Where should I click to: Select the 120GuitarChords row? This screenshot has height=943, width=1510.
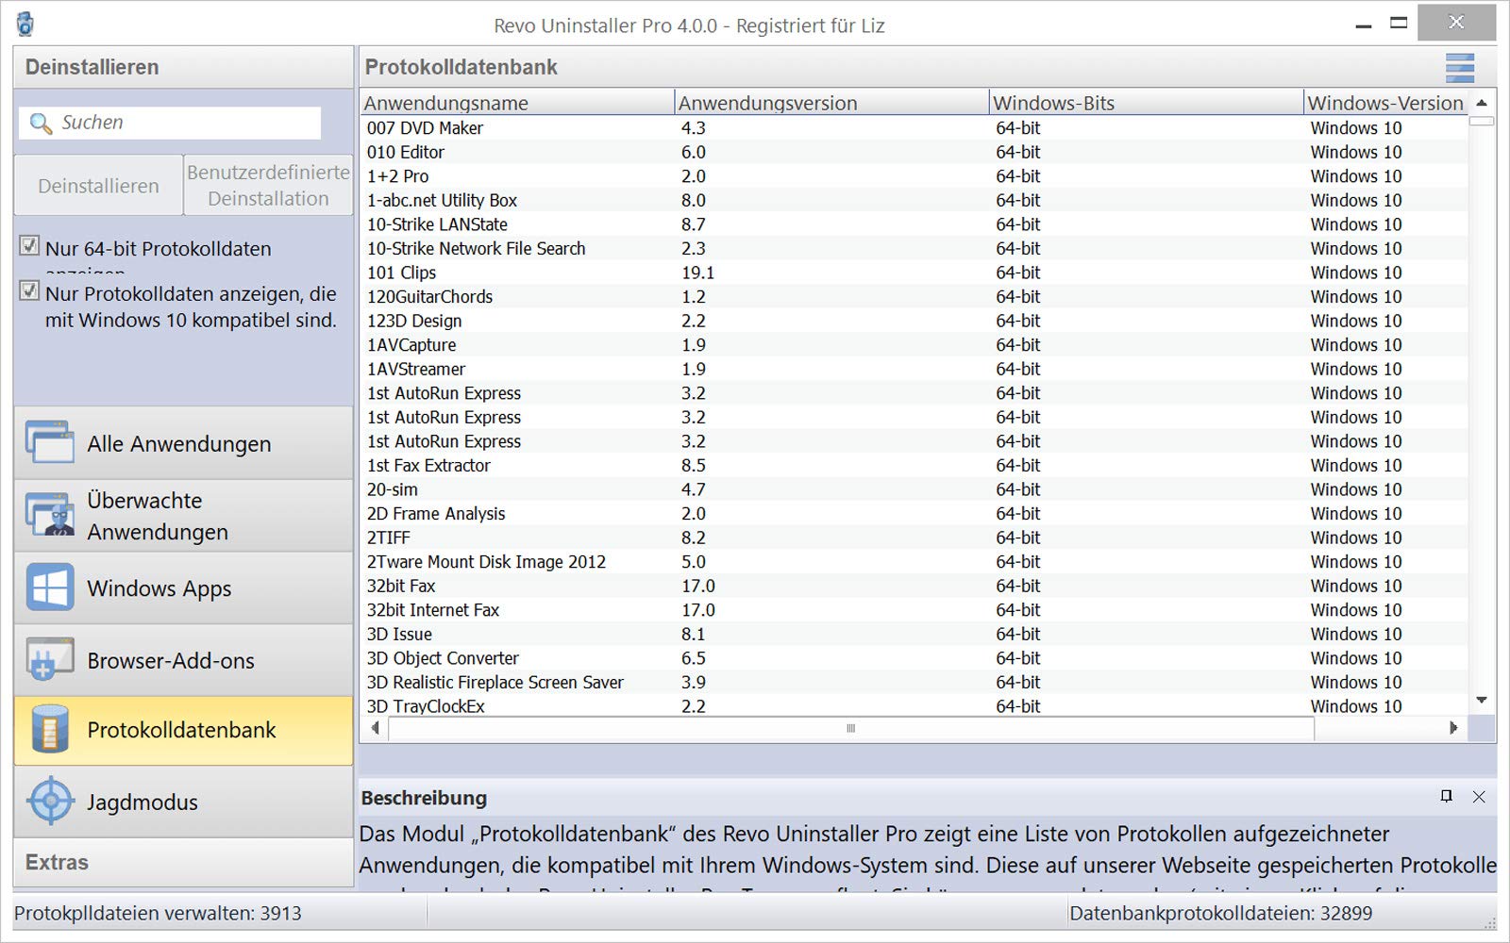click(914, 297)
